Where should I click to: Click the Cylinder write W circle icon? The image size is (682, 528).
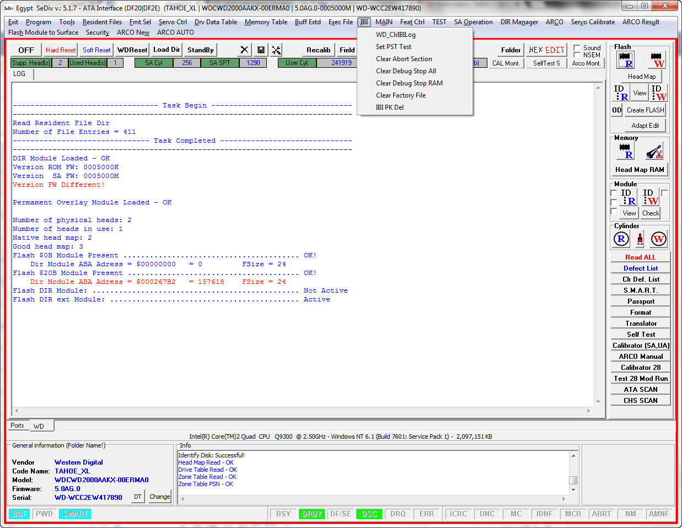(x=658, y=239)
